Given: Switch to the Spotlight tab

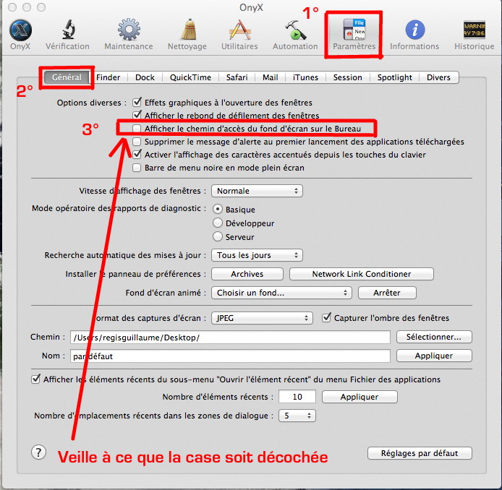Looking at the screenshot, I should click(x=395, y=77).
